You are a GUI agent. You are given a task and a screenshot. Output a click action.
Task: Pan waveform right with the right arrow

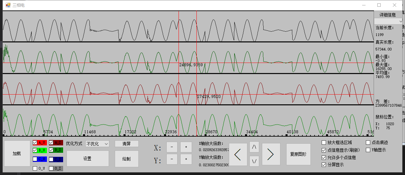click(x=271, y=154)
